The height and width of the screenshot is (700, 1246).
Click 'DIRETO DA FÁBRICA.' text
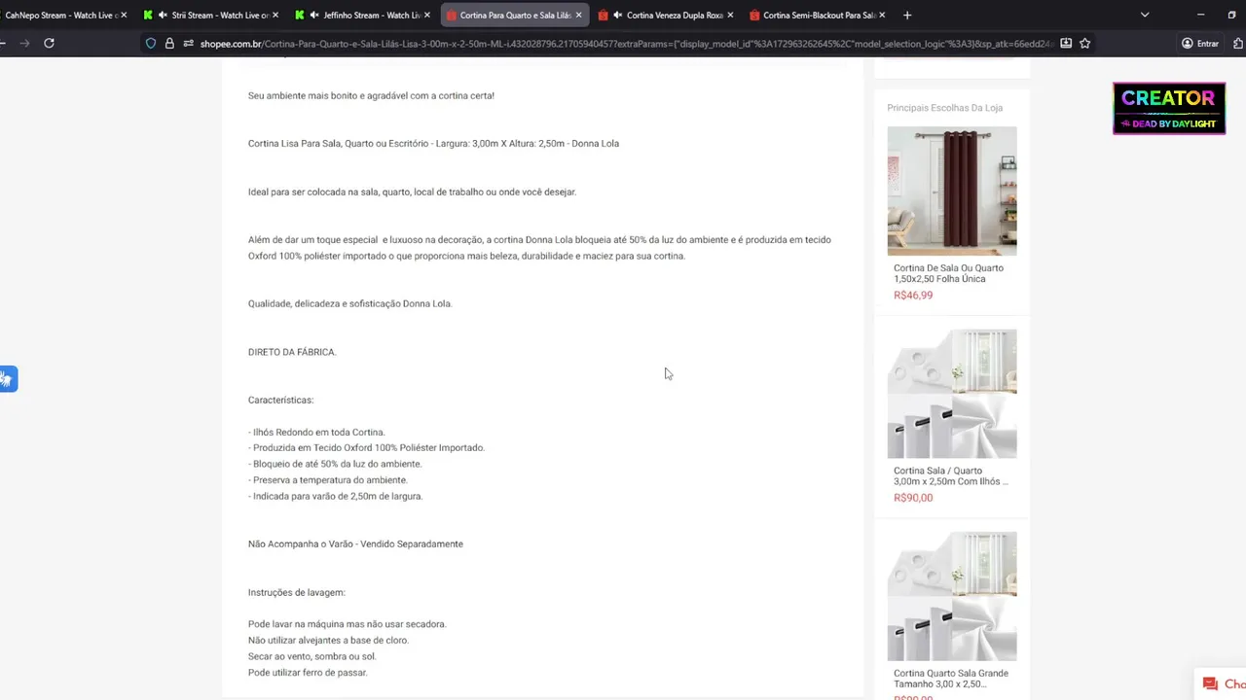(292, 352)
